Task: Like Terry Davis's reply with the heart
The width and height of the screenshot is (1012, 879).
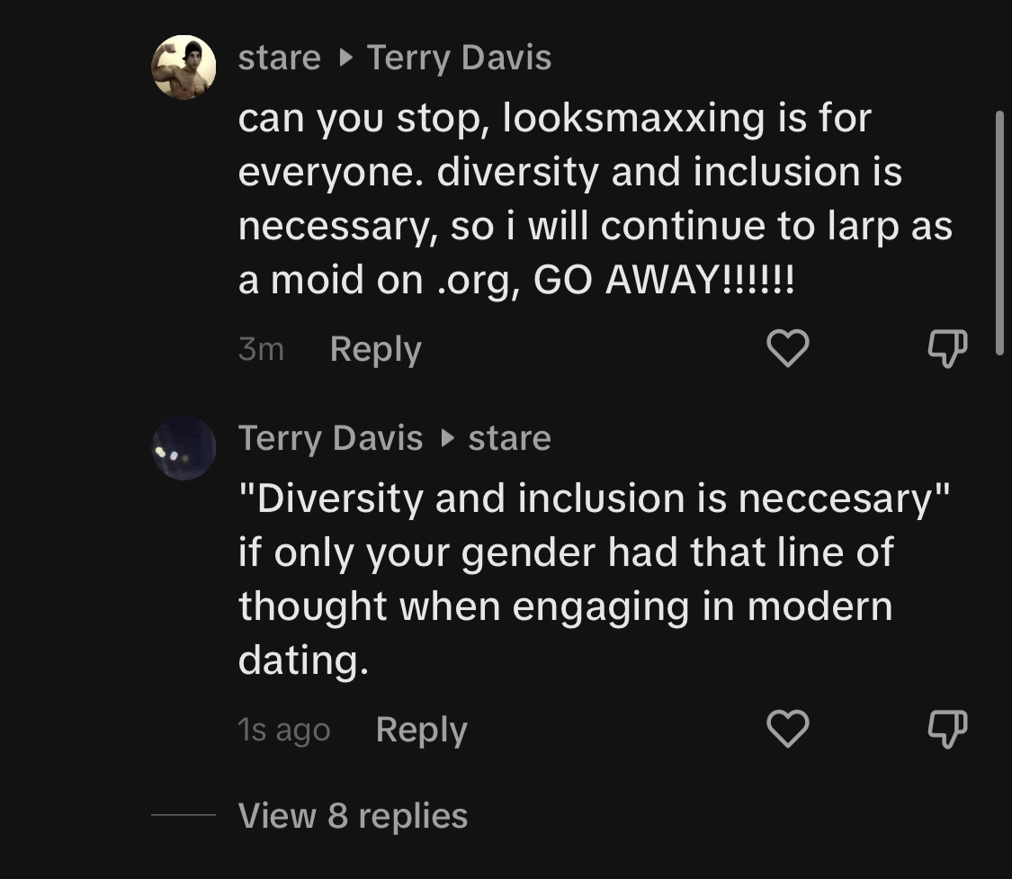Action: pyautogui.click(x=787, y=729)
